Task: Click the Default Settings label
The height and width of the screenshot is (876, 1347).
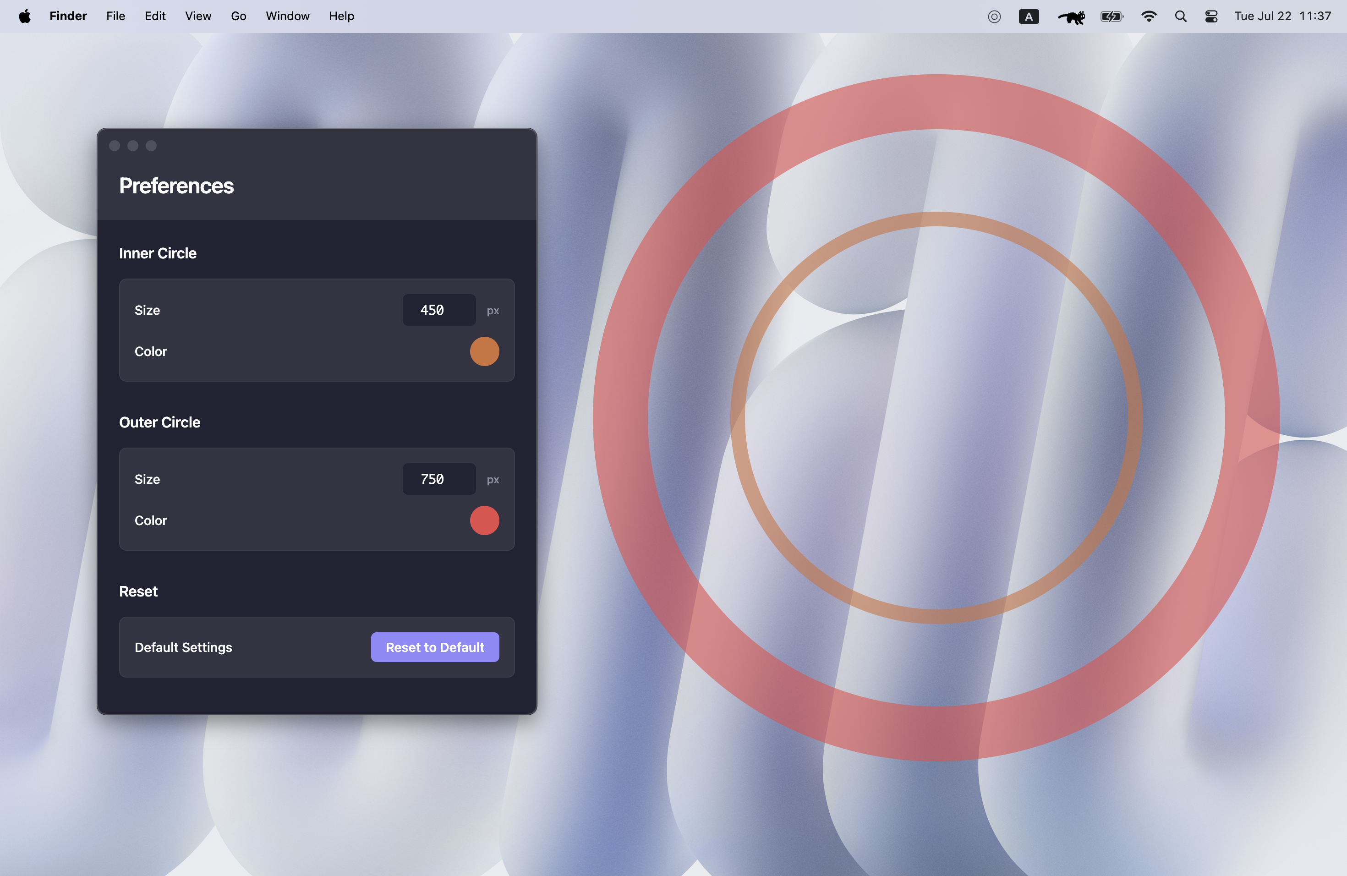Action: [183, 647]
